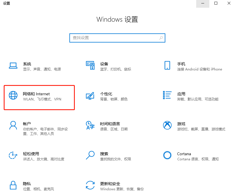Click the text 显示、声音、通知、电源
Viewport: 233px width, 194px height.
(x=42, y=69)
